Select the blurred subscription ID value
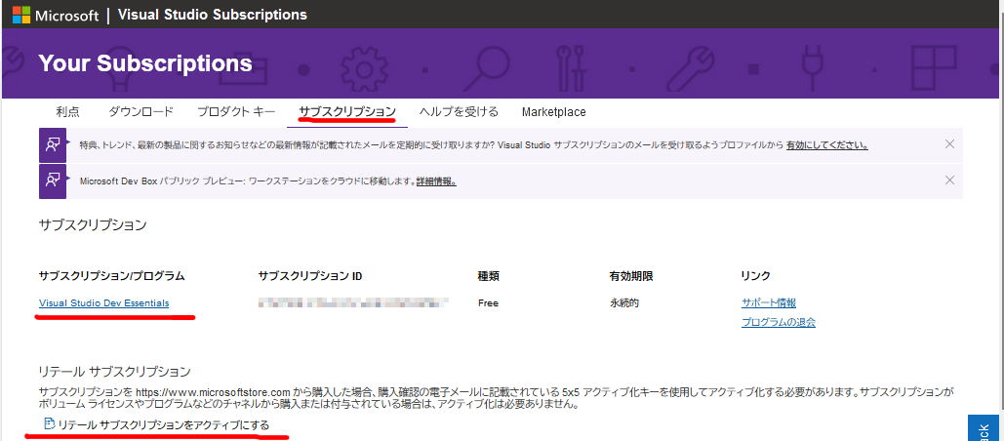Image resolution: width=1004 pixels, height=441 pixels. tap(353, 302)
